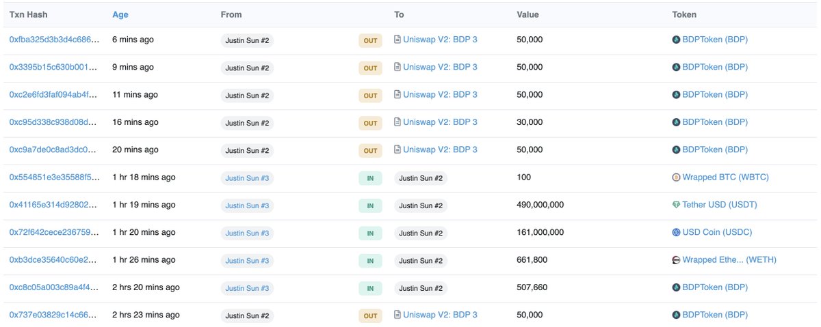The image size is (821, 327).
Task: Click the USD Coin token icon
Action: [677, 232]
